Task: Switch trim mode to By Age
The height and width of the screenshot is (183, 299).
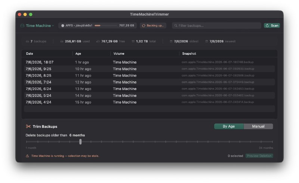Action: (x=229, y=126)
